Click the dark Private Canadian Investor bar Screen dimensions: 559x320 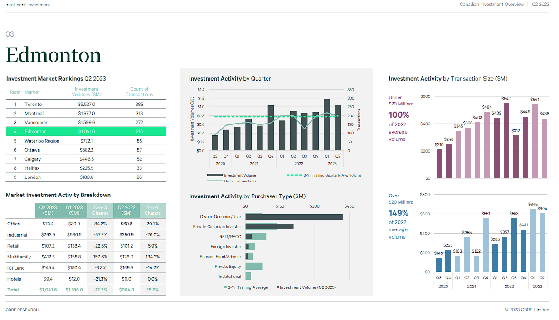pyautogui.click(x=269, y=226)
